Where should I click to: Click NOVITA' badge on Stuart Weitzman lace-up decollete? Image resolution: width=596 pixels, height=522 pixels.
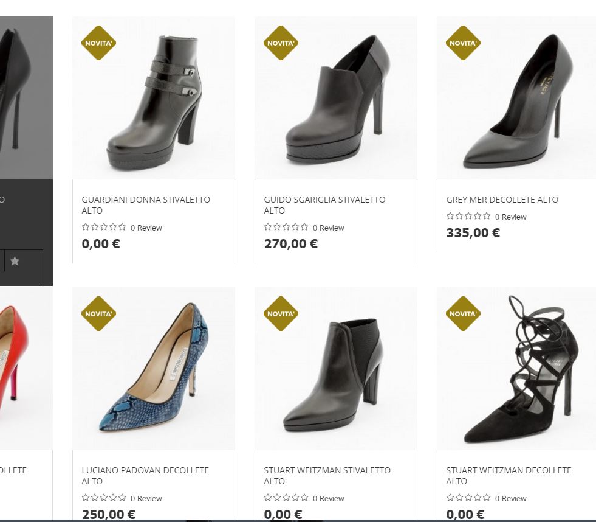pos(463,314)
